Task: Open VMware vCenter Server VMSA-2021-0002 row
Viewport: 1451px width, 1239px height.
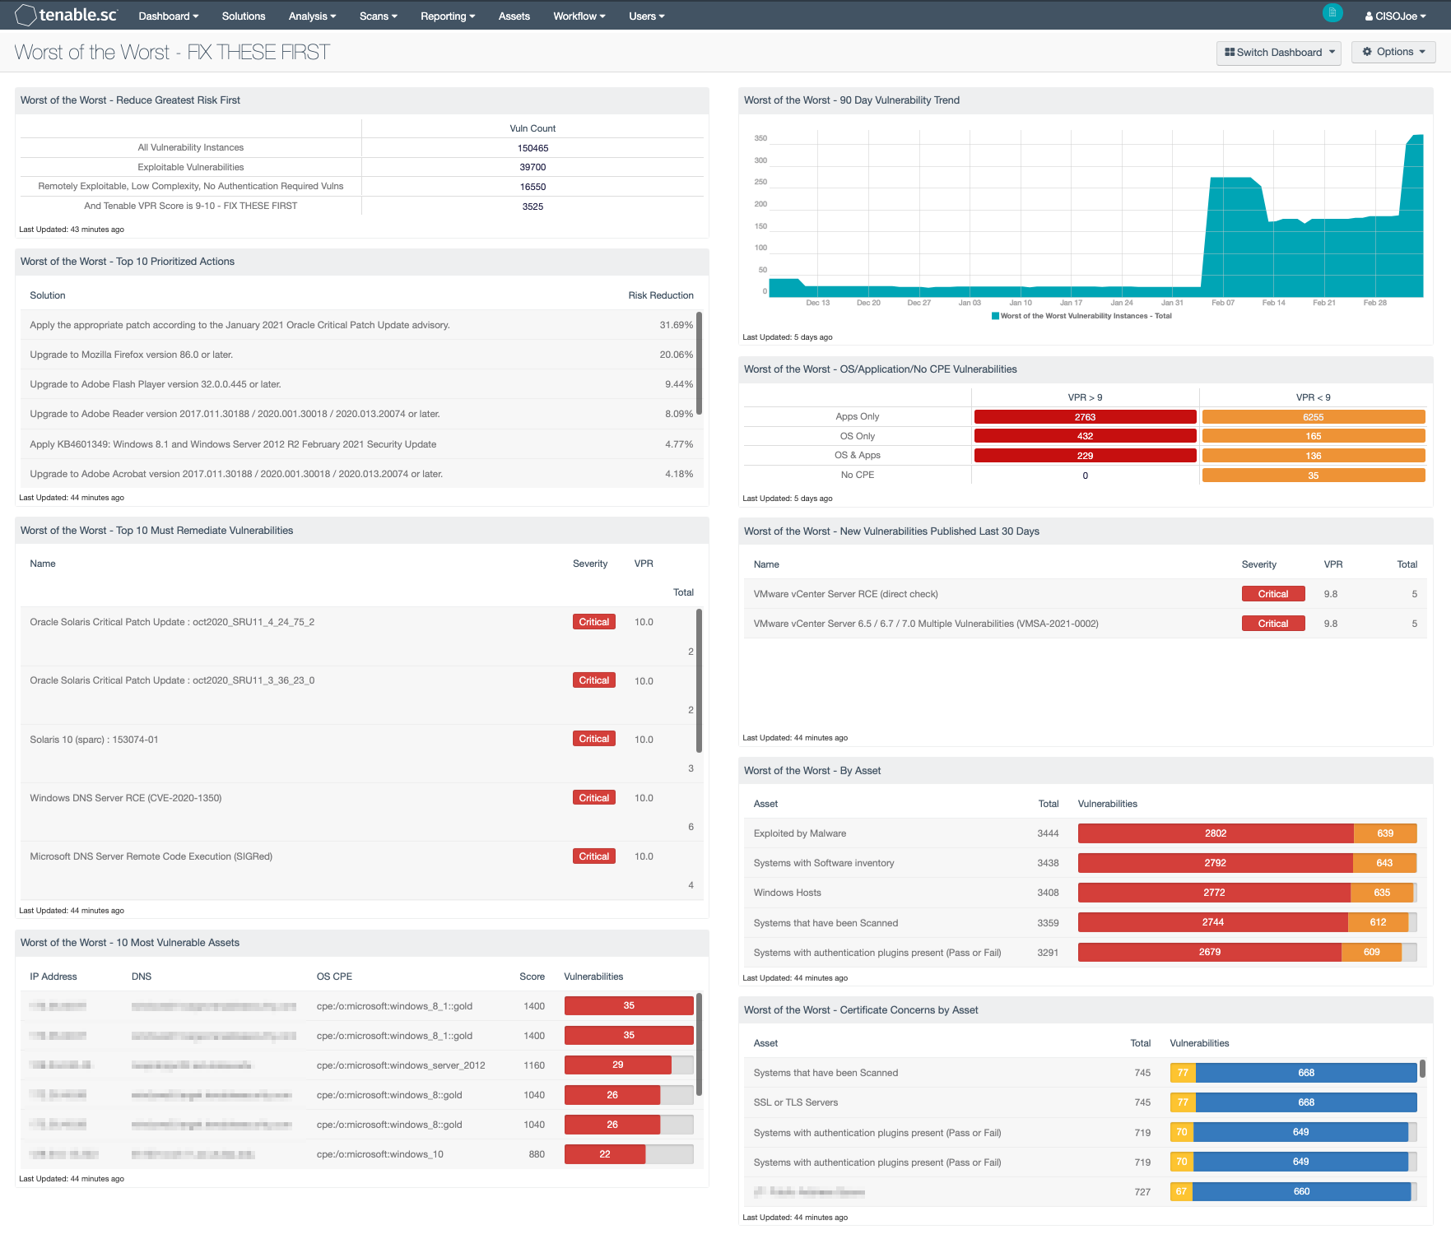Action: 1085,624
